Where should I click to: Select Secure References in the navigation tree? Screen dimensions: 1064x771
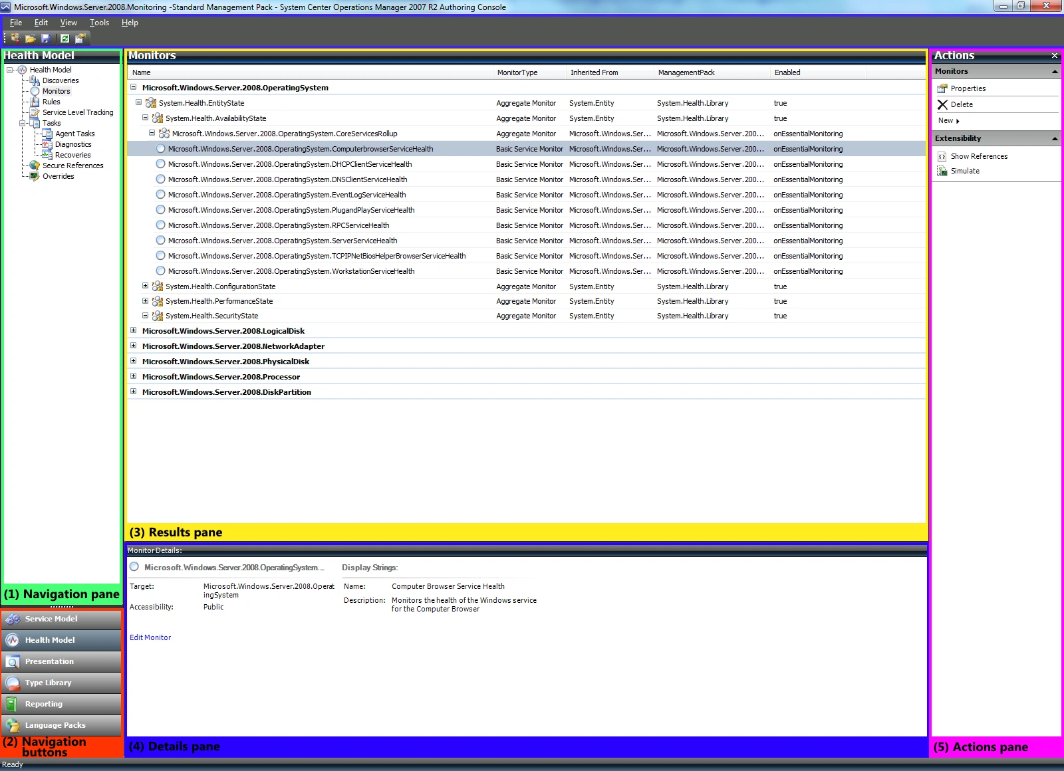coord(74,165)
